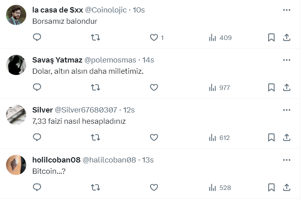Repost the "Dolar, altın alsın" tweet

click(x=95, y=87)
